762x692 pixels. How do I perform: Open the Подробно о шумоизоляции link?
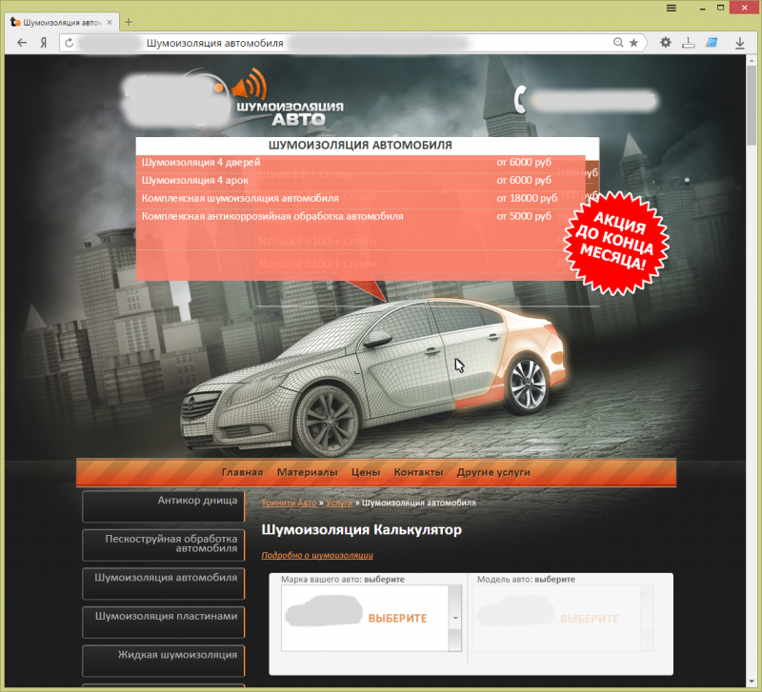pyautogui.click(x=317, y=555)
